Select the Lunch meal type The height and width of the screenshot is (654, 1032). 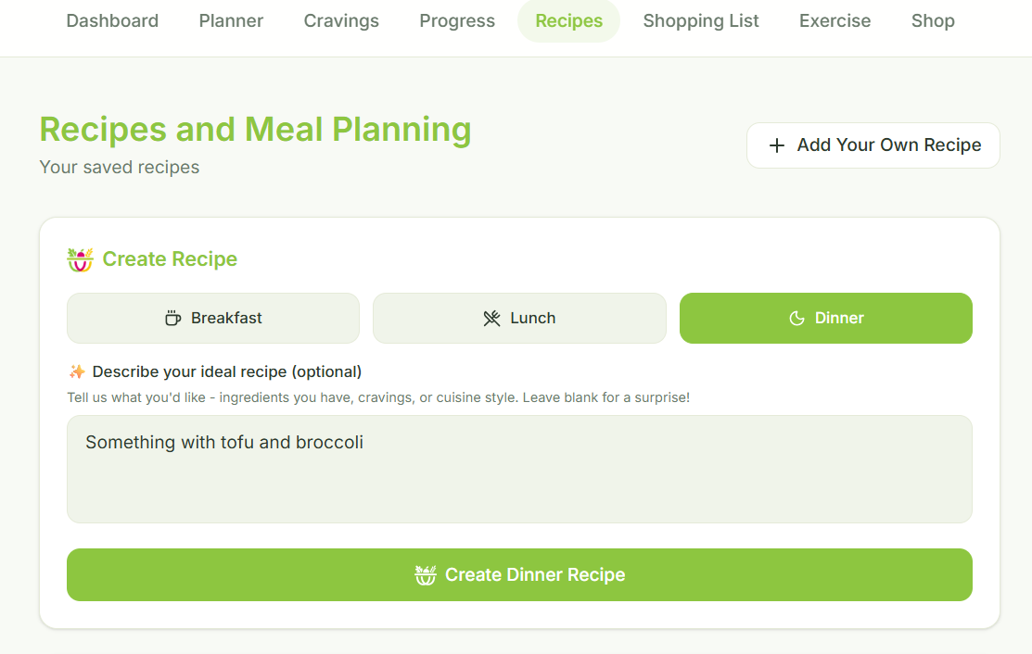point(519,318)
